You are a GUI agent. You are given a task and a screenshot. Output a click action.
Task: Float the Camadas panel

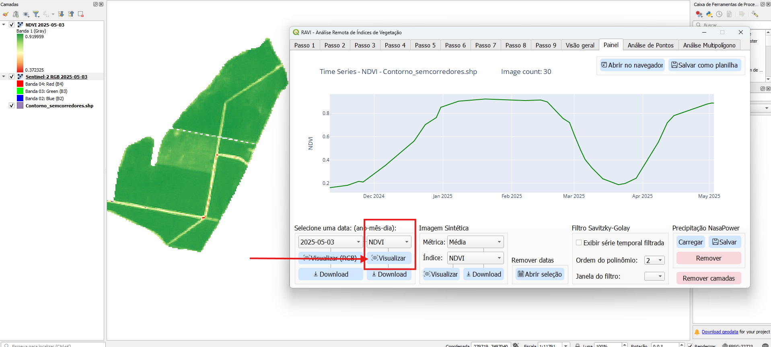(x=95, y=4)
